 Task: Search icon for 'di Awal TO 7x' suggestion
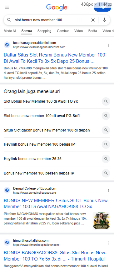click(x=106, y=101)
